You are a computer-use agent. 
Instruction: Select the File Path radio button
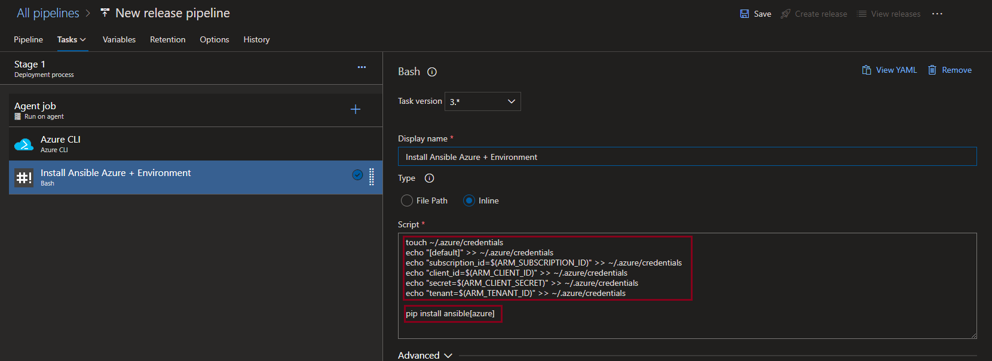[407, 201]
